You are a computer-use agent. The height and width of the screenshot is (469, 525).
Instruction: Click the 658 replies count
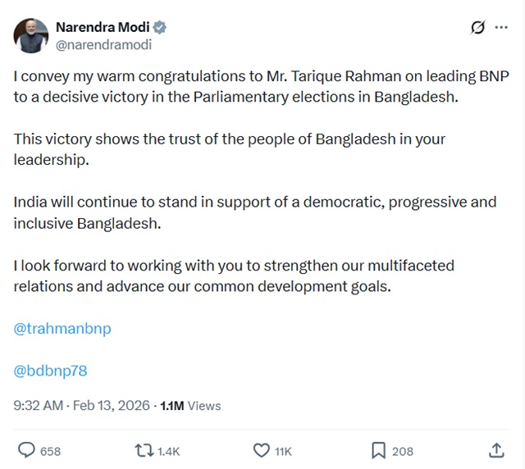pyautogui.click(x=50, y=451)
